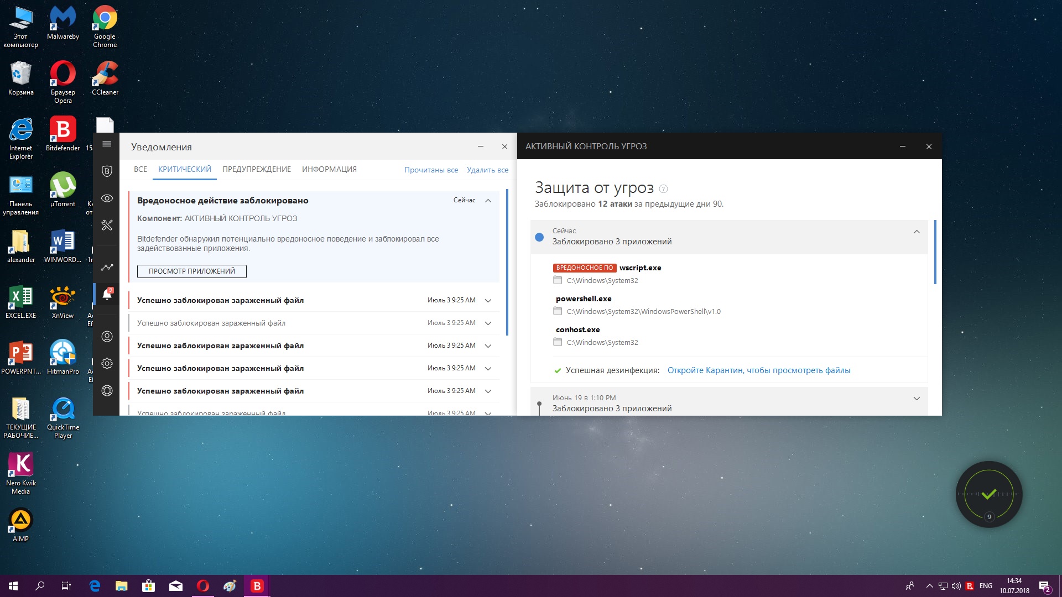Switch to the ВСЕ notifications tab

(140, 170)
